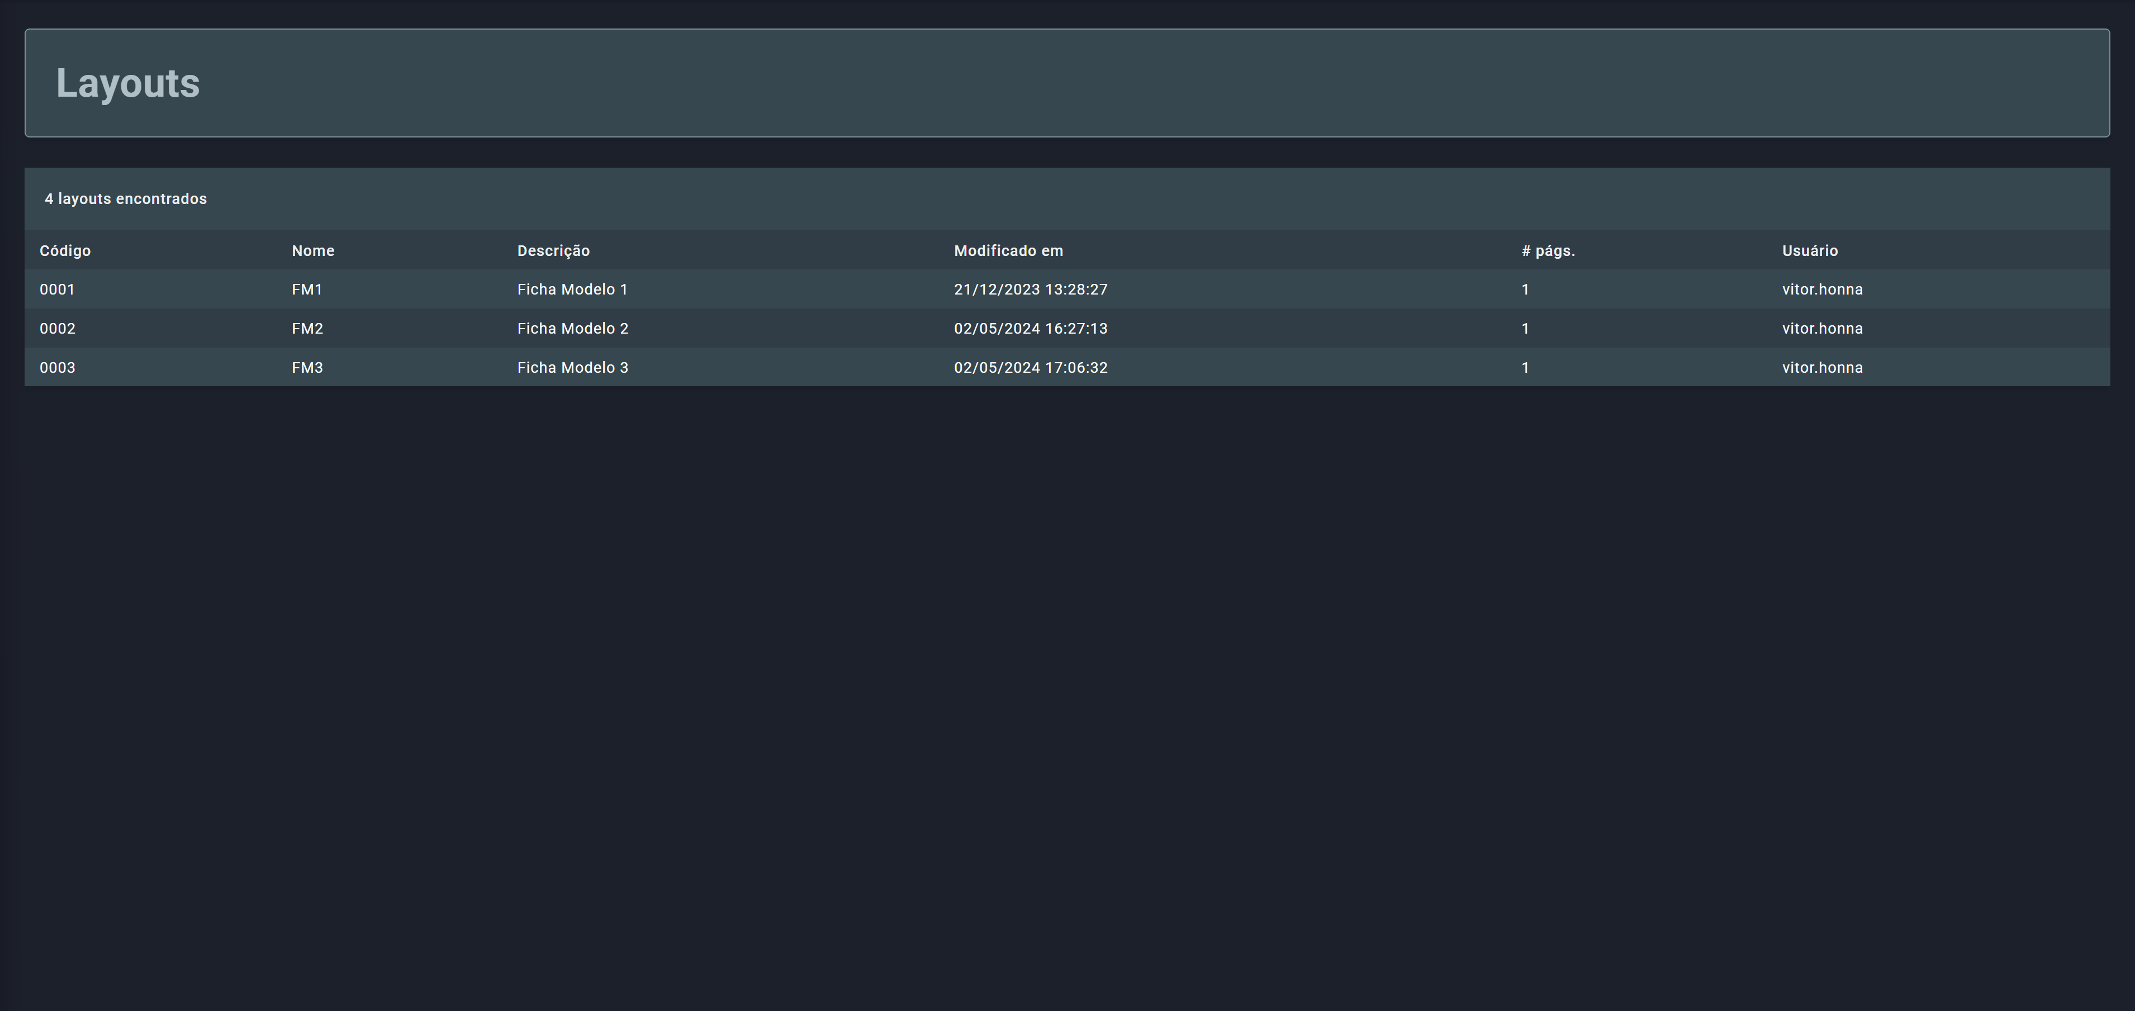Click the # págs. column header
Screen dimensions: 2135x1011
(x=1548, y=250)
